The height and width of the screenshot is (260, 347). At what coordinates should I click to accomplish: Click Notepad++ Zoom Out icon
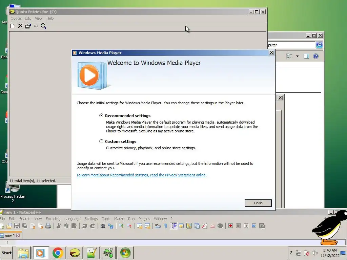click(x=129, y=226)
